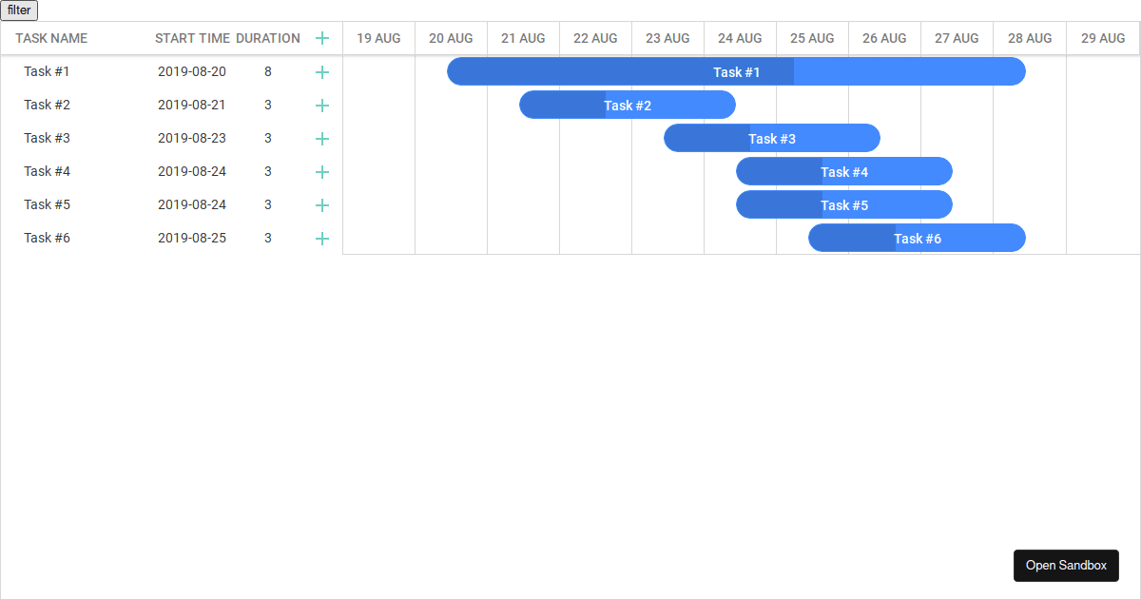The width and height of the screenshot is (1141, 599).
Task: Click the TASK NAME column header
Action: pyautogui.click(x=49, y=38)
